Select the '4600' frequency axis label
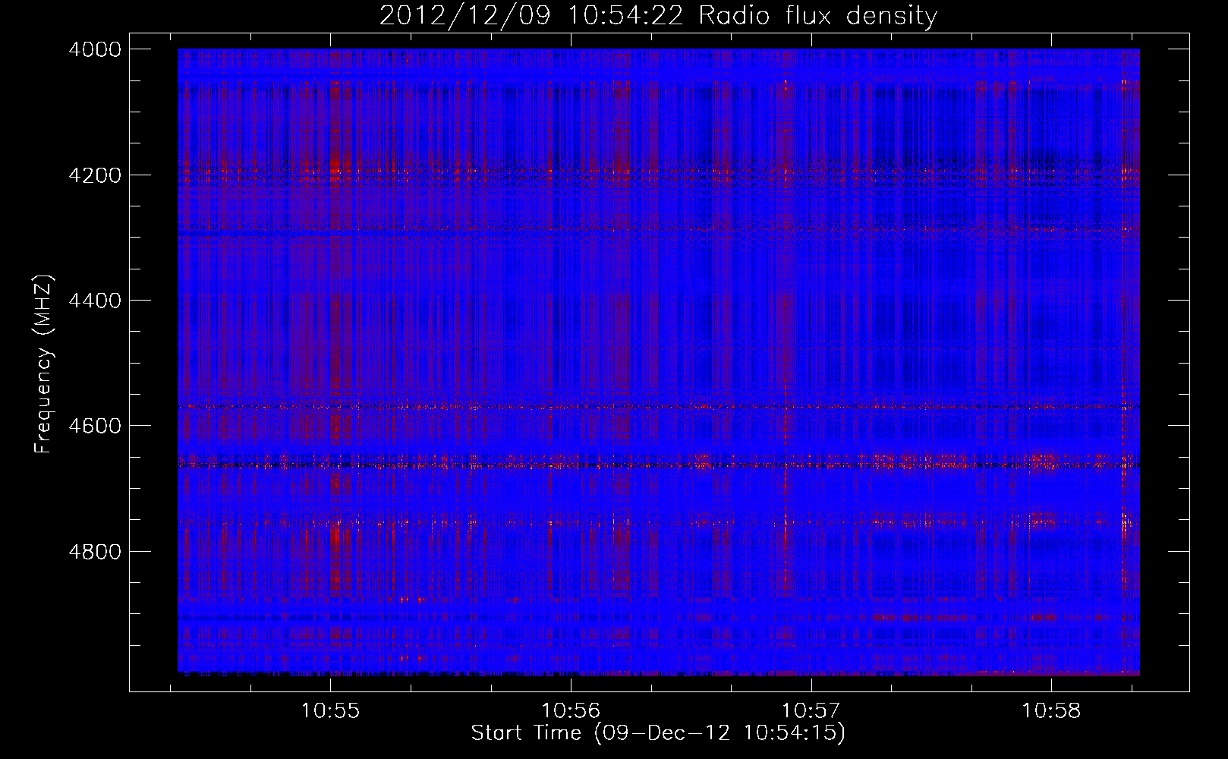This screenshot has height=759, width=1228. 95,426
